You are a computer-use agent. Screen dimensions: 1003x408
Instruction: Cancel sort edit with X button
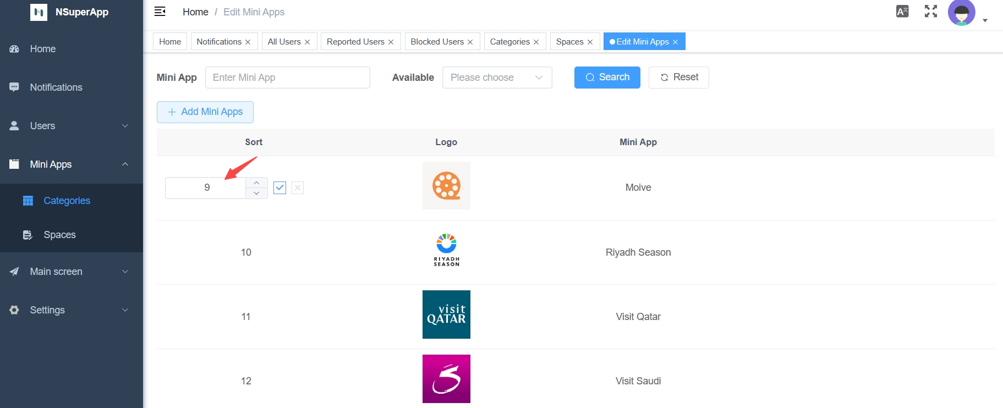click(298, 188)
